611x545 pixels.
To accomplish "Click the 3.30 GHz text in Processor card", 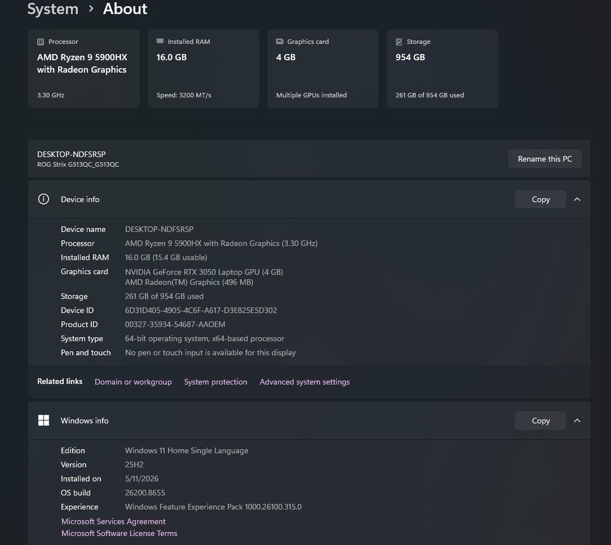I will [x=51, y=95].
